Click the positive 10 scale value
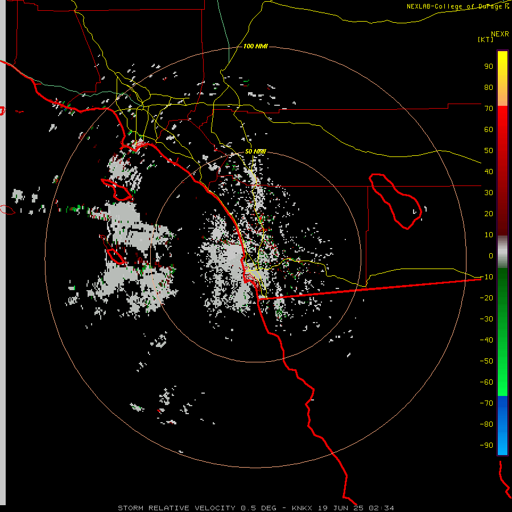The width and height of the screenshot is (512, 512). point(489,235)
